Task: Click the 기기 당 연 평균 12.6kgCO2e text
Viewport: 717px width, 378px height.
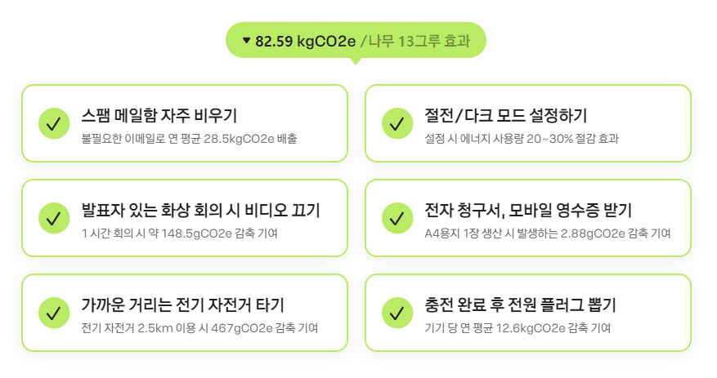Action: tap(518, 327)
